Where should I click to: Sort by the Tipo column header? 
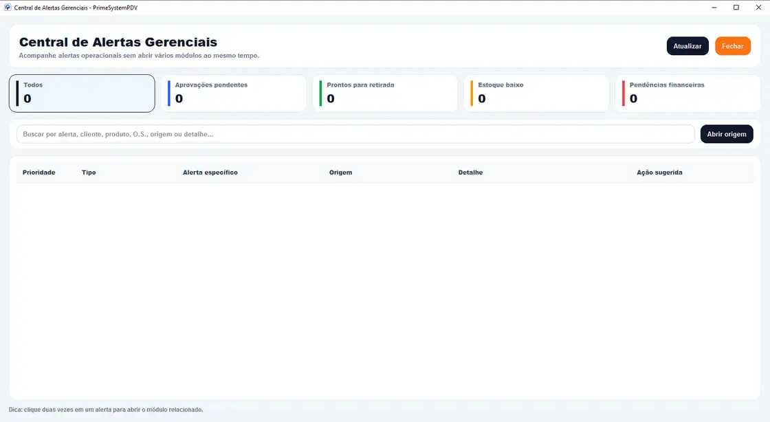(89, 173)
